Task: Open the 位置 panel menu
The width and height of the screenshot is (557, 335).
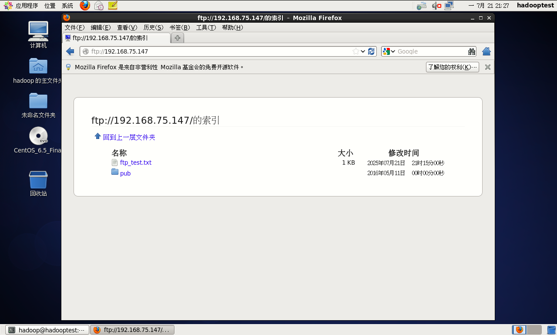Action: click(x=50, y=6)
